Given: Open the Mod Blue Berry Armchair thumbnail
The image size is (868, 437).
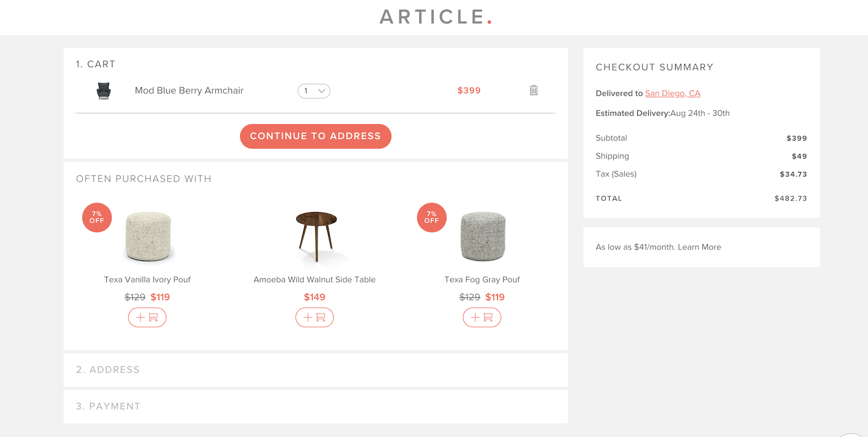Looking at the screenshot, I should tap(103, 91).
